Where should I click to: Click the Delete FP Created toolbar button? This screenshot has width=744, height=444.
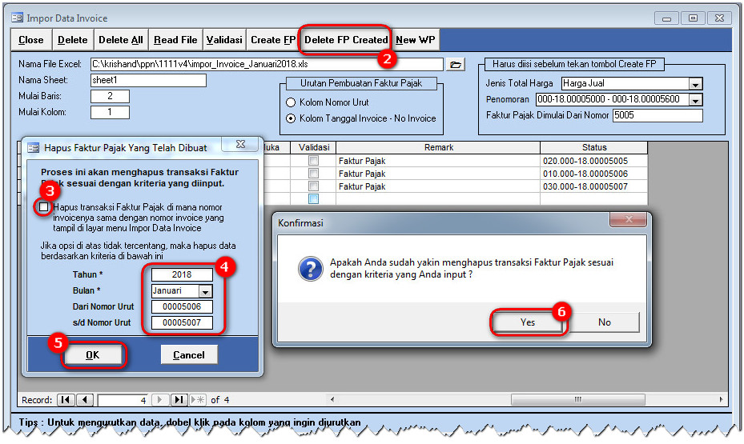346,39
